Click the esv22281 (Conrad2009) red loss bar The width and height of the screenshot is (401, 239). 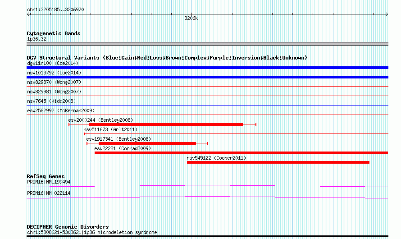241,153
